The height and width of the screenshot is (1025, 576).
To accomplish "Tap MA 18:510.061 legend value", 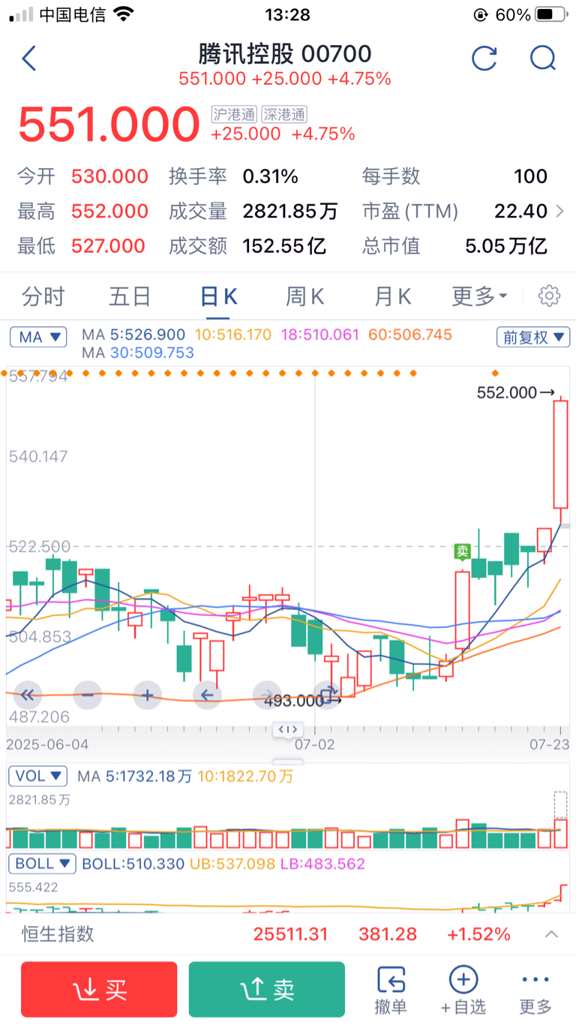I will coord(320,335).
